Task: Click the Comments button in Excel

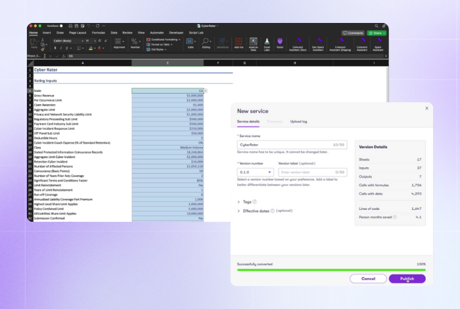Action: tap(353, 33)
